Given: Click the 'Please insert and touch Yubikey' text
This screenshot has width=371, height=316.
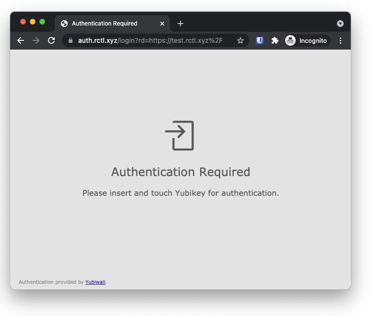Looking at the screenshot, I should [x=180, y=193].
